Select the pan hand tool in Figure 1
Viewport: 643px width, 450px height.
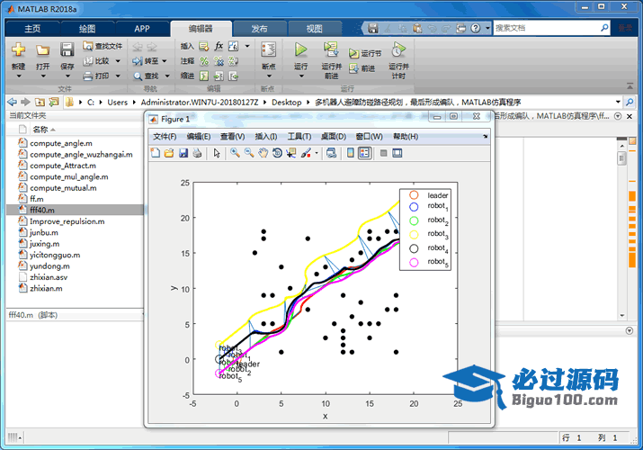pyautogui.click(x=263, y=153)
